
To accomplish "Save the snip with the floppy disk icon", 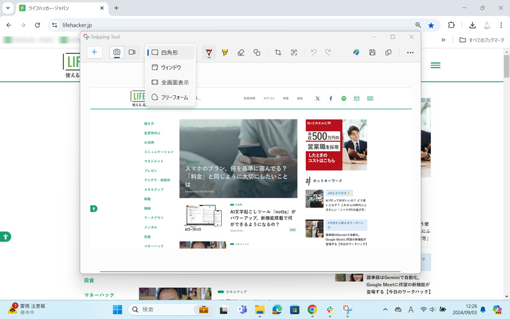I will [372, 52].
